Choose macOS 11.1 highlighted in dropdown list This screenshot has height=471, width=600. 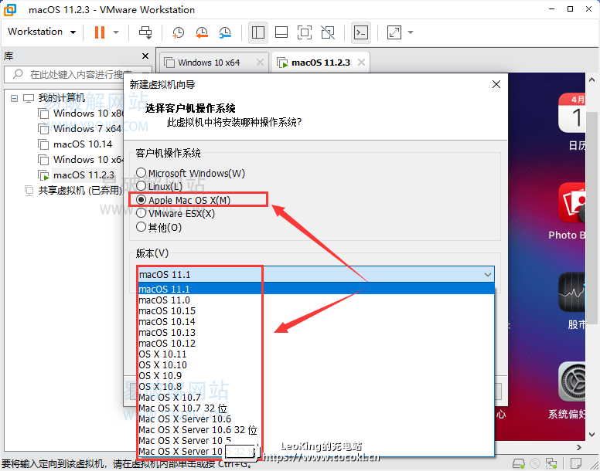click(x=315, y=289)
